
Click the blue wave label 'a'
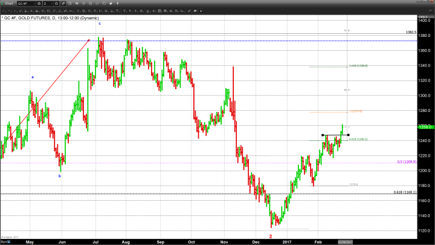click(x=33, y=77)
